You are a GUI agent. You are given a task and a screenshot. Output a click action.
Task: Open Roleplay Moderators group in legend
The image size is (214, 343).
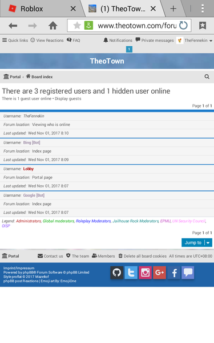point(93,221)
